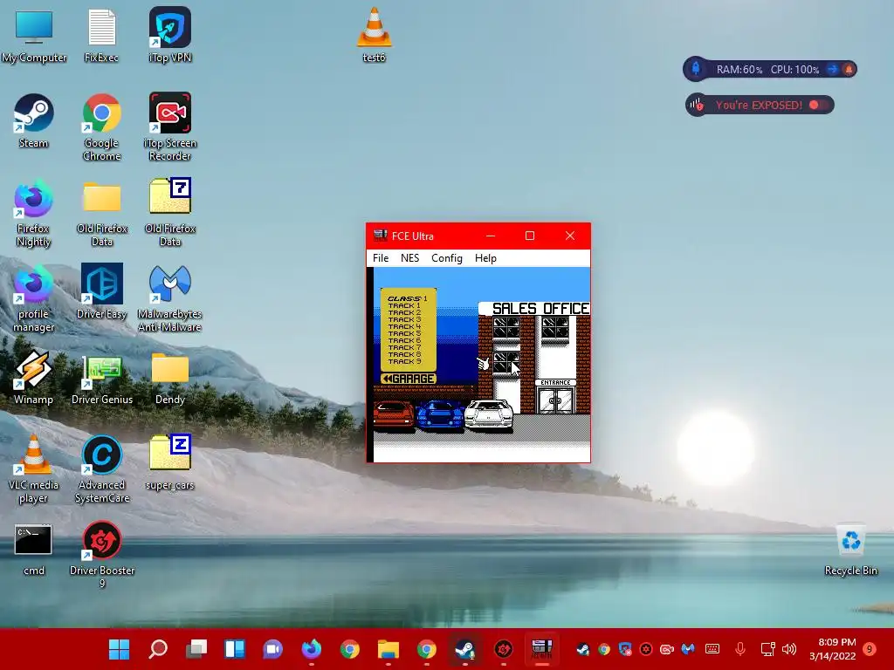Select the Dendy folder
This screenshot has width=894, height=670.
[x=170, y=379]
